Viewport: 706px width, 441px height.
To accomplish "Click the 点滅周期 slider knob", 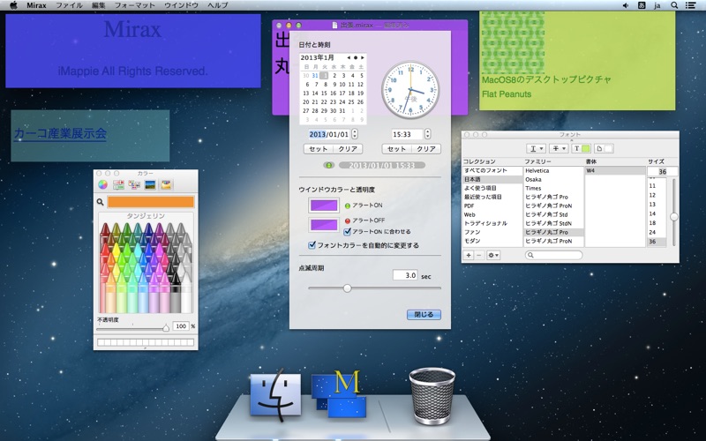I will [x=347, y=288].
